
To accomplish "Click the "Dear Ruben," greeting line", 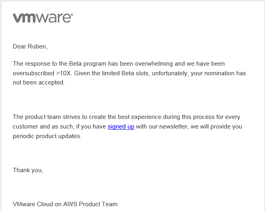I will (x=30, y=46).
